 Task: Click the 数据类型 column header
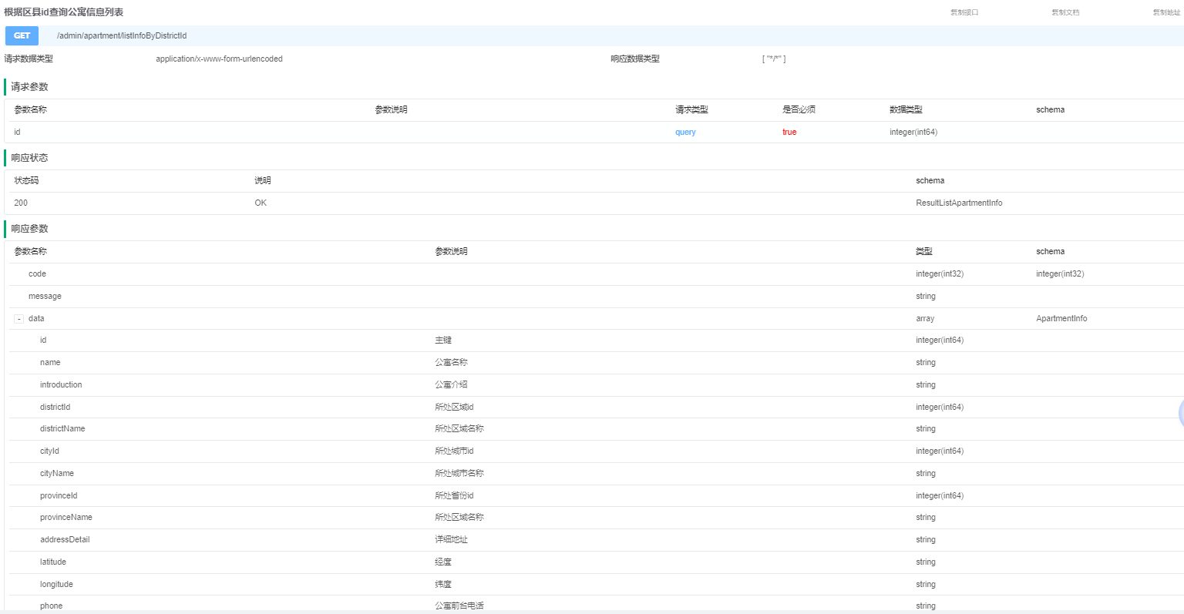(906, 110)
